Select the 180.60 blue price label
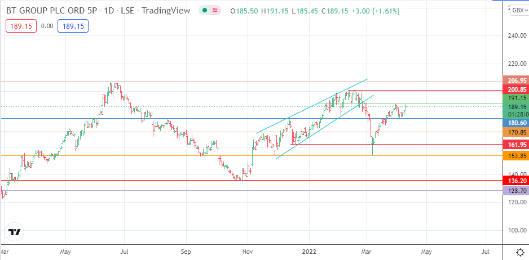 [x=516, y=123]
